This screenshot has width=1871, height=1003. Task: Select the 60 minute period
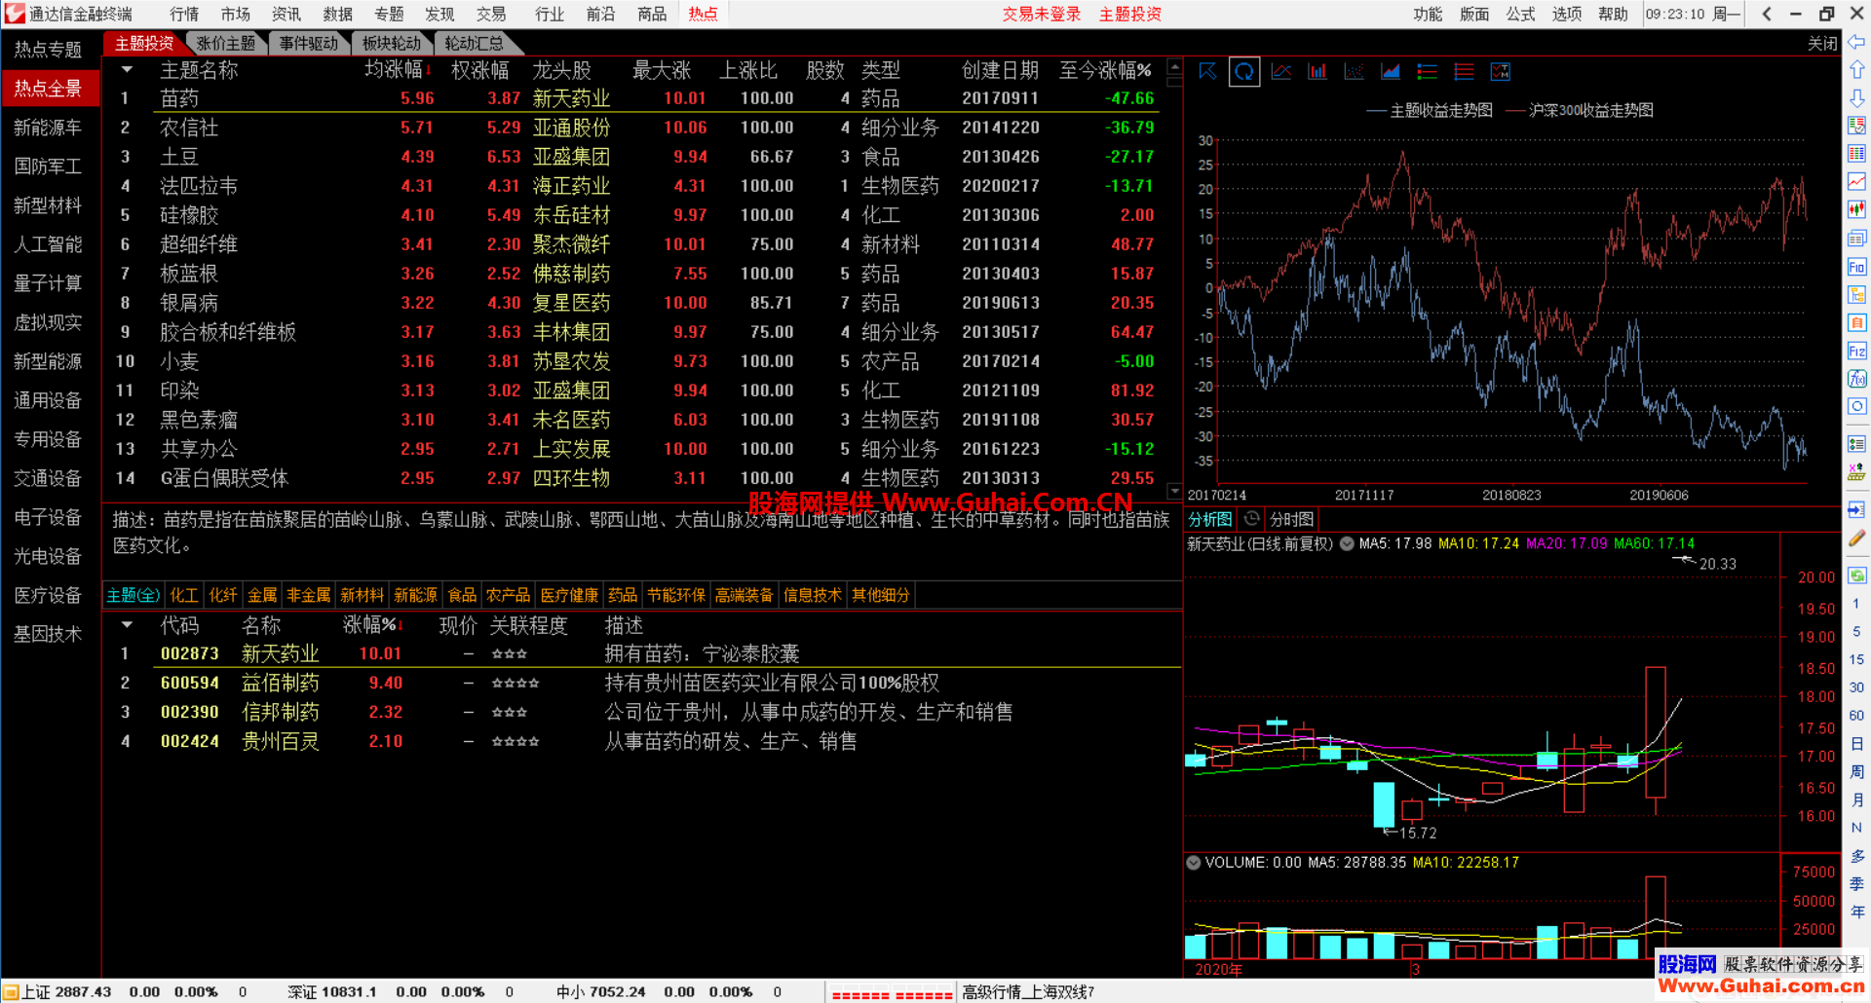coord(1856,716)
